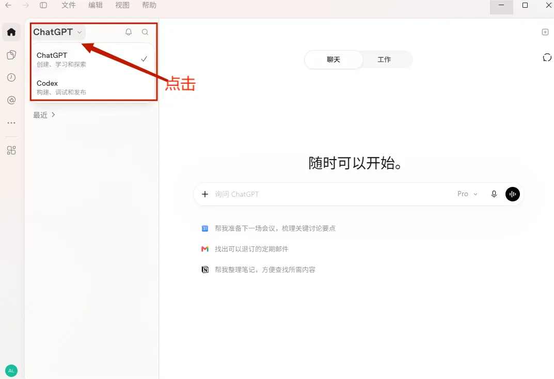
Task: Open the 编辑 menu
Action: (96, 5)
